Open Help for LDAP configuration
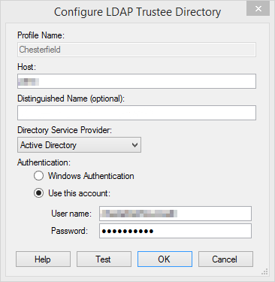Screen dimensions: 275x282 (43, 259)
